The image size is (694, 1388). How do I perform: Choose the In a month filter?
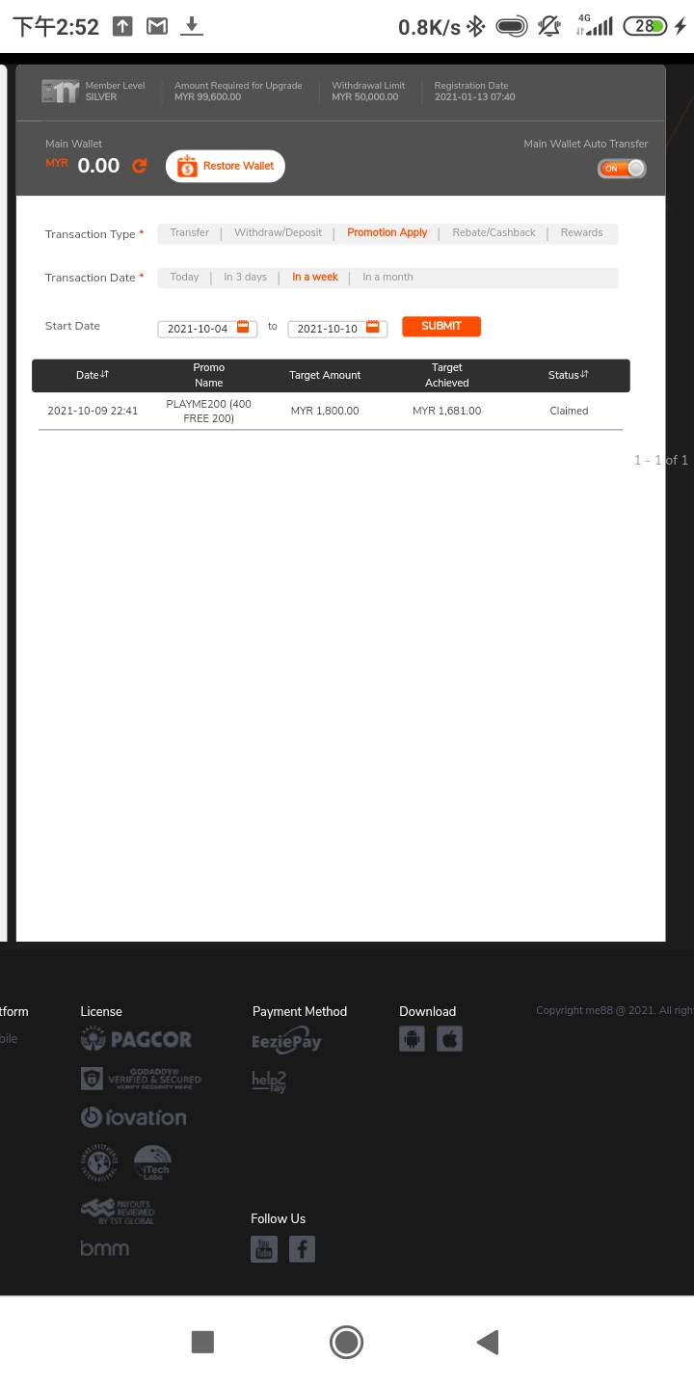(387, 278)
